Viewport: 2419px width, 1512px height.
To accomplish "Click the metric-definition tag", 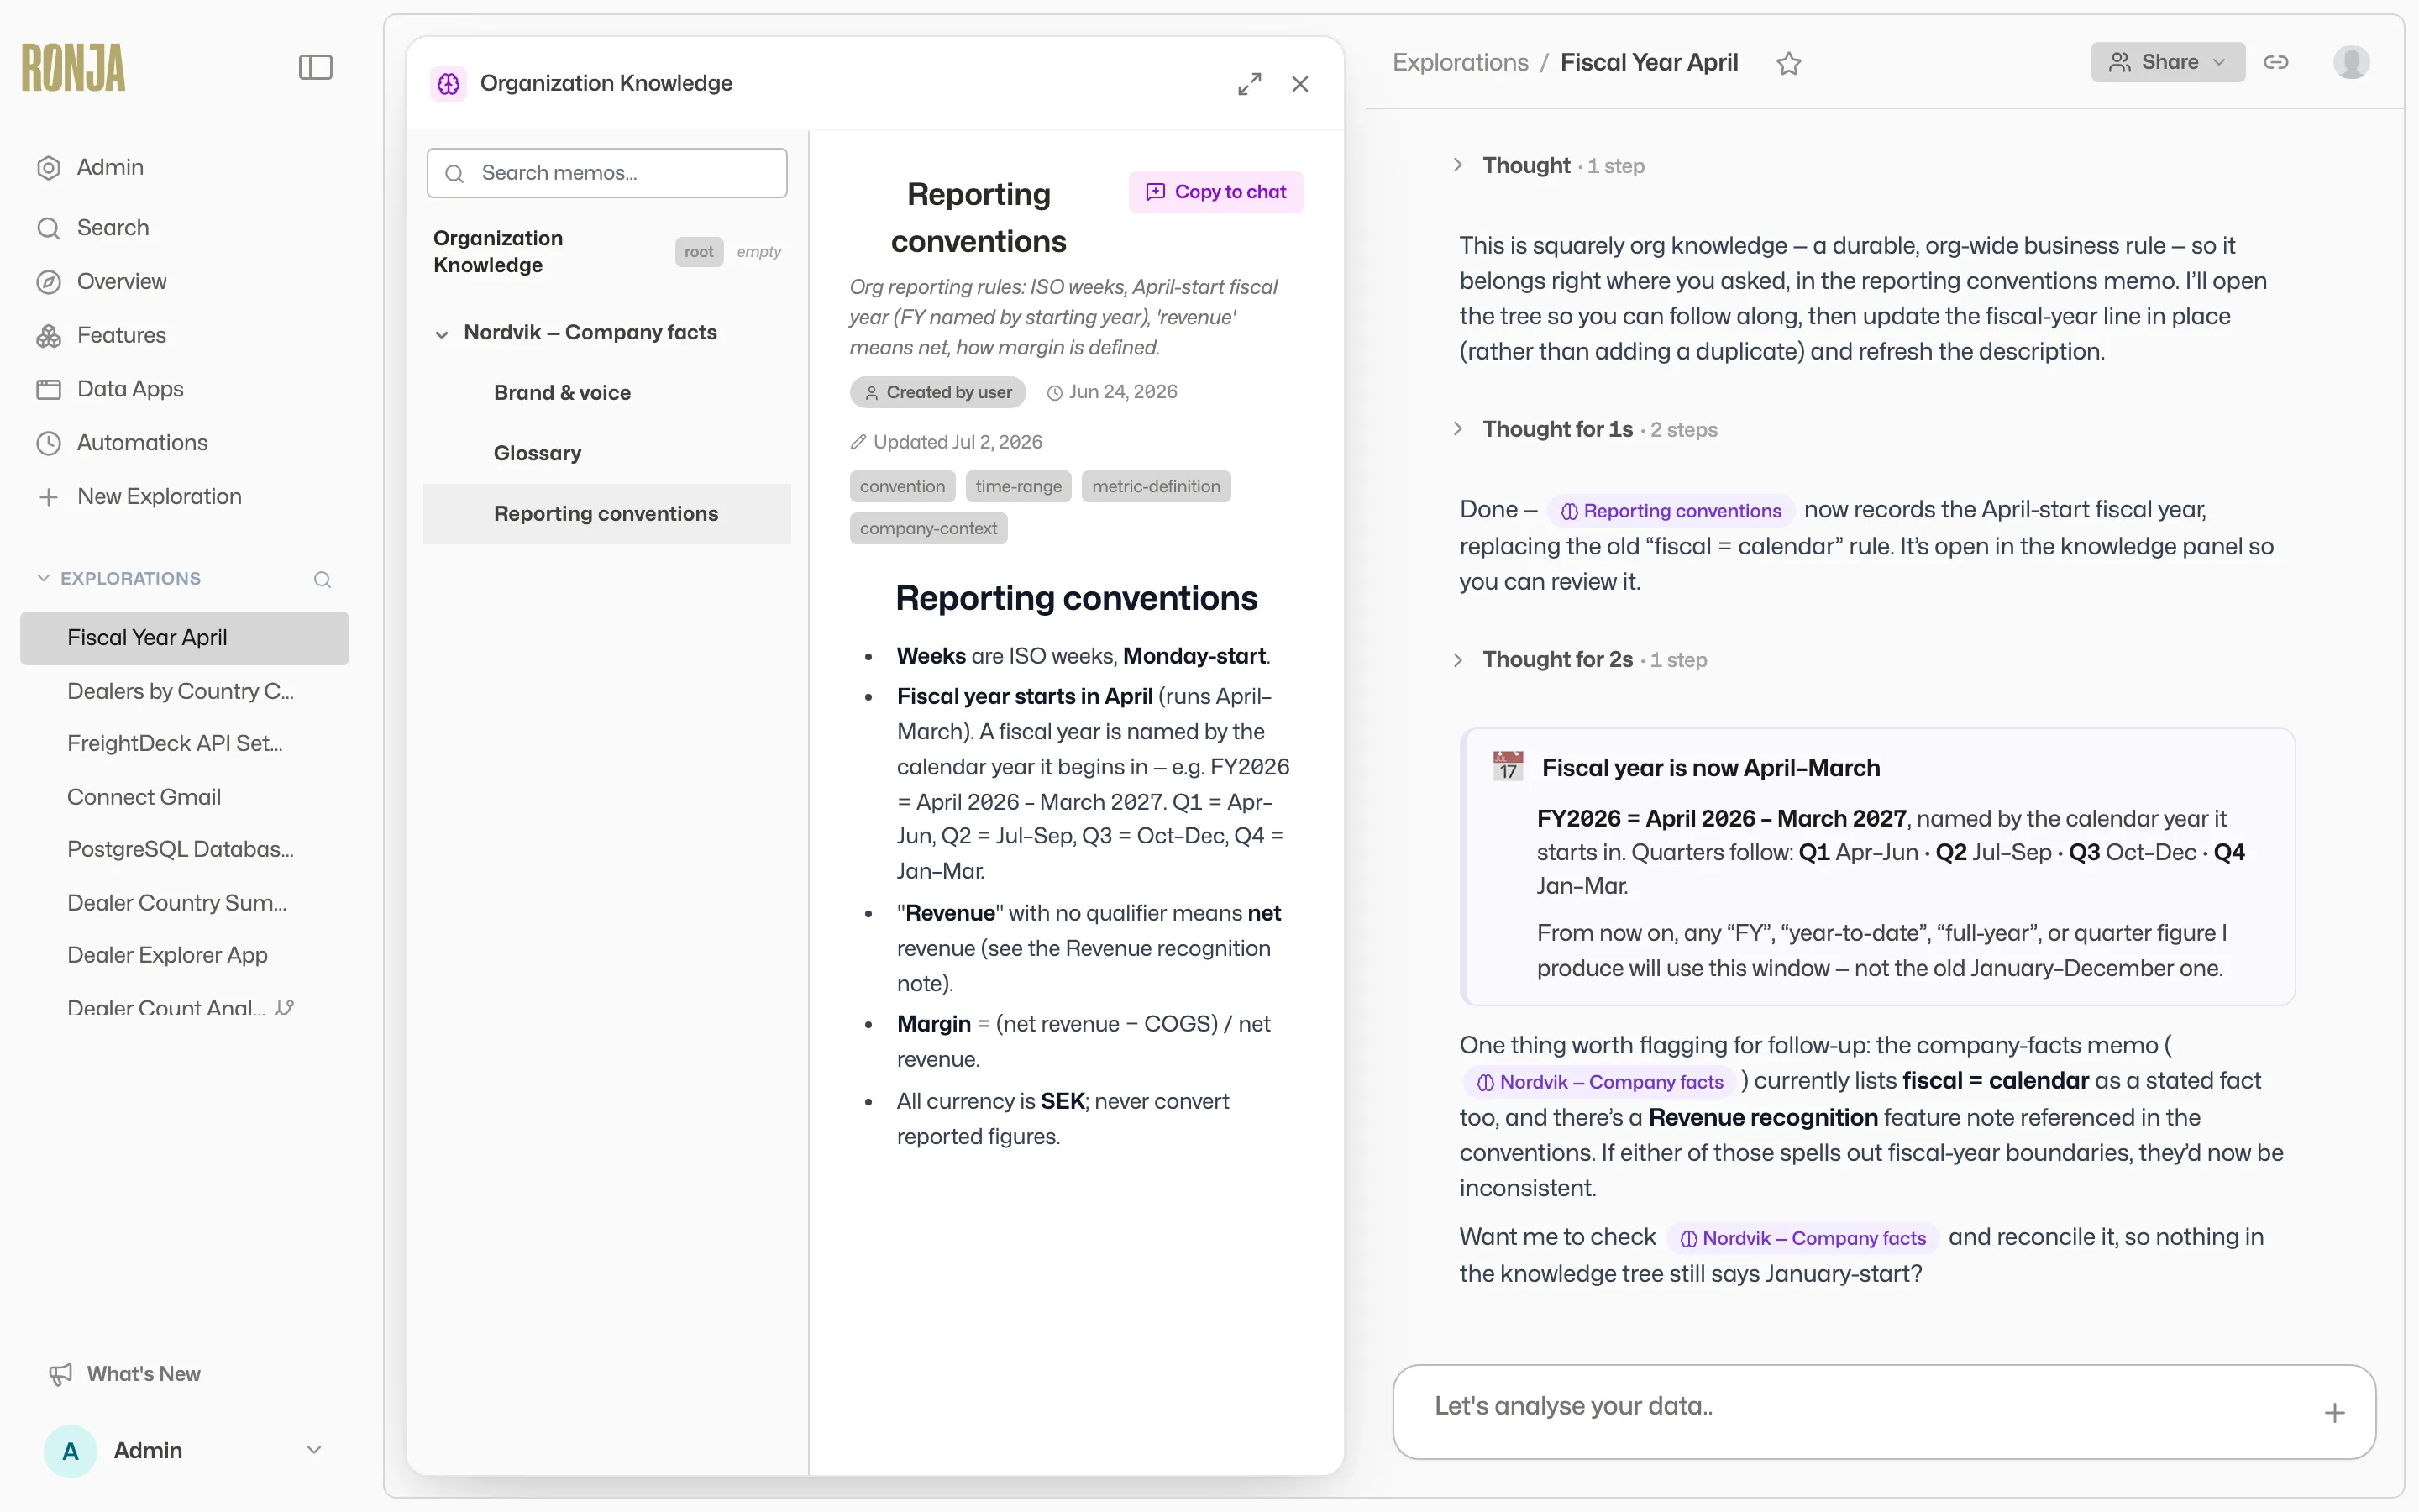I will (x=1156, y=486).
